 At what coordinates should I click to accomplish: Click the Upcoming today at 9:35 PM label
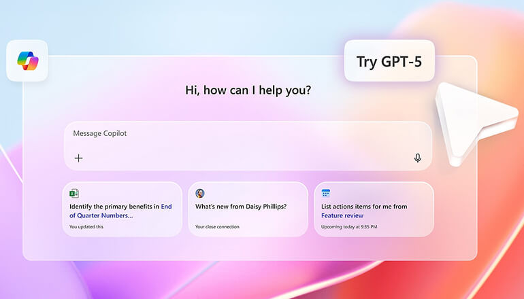(x=349, y=227)
